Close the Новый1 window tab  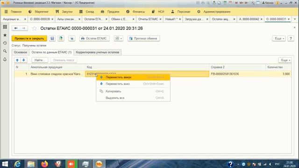click(x=180, y=19)
